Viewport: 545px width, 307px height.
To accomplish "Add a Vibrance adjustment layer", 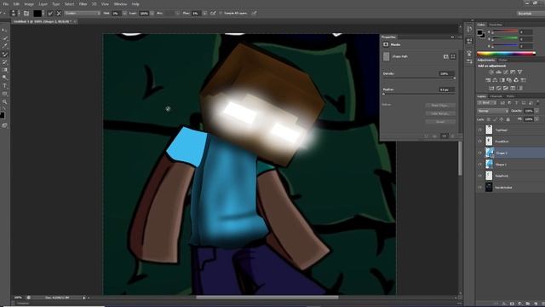I will click(x=519, y=72).
